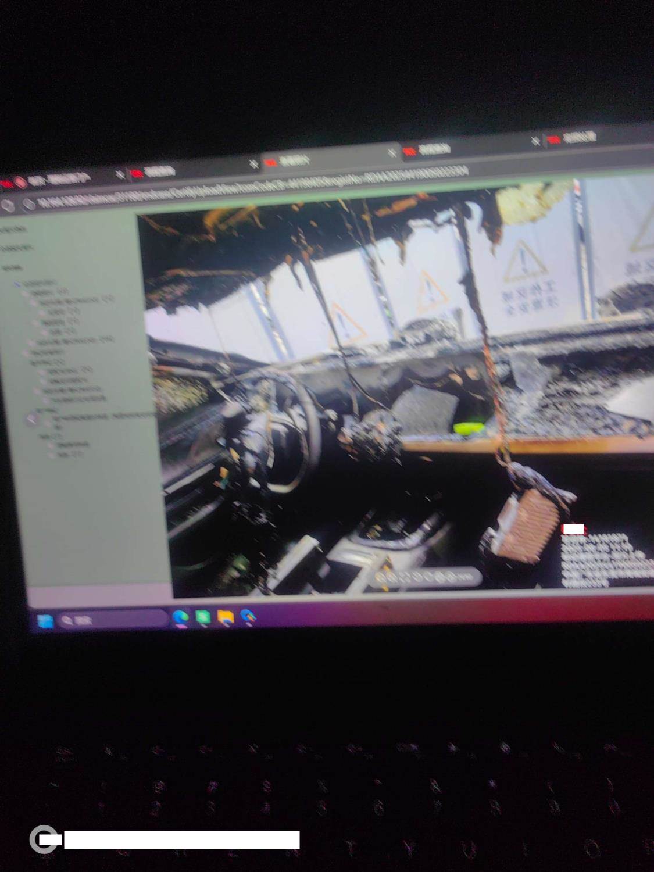Click the site info icon left of the URL
Viewport: 654px width, 872px height.
(x=28, y=204)
